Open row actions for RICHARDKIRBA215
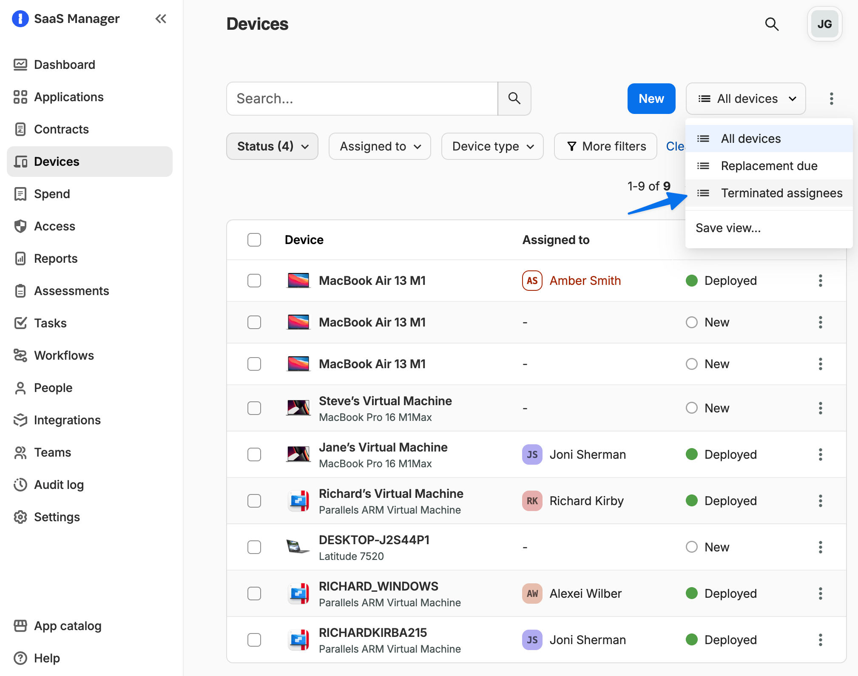This screenshot has height=676, width=858. [820, 640]
